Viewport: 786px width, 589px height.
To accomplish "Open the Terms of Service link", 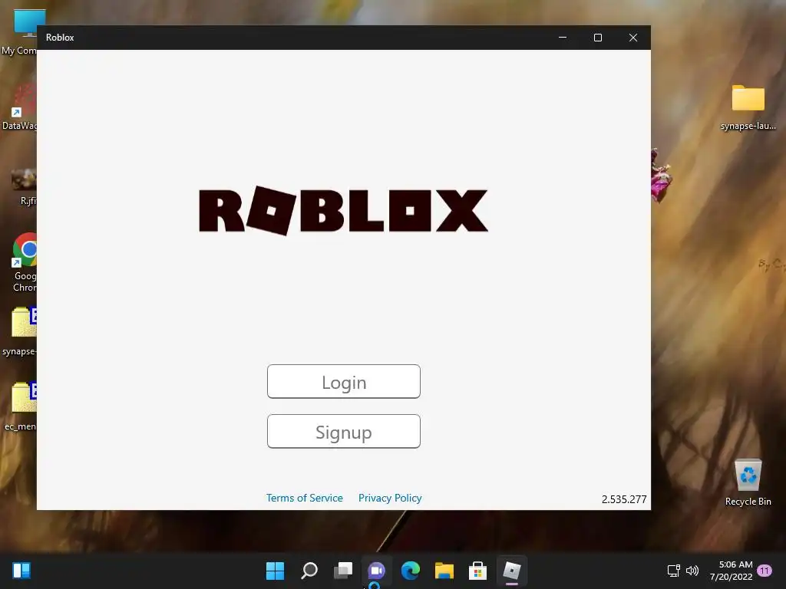I will [304, 498].
